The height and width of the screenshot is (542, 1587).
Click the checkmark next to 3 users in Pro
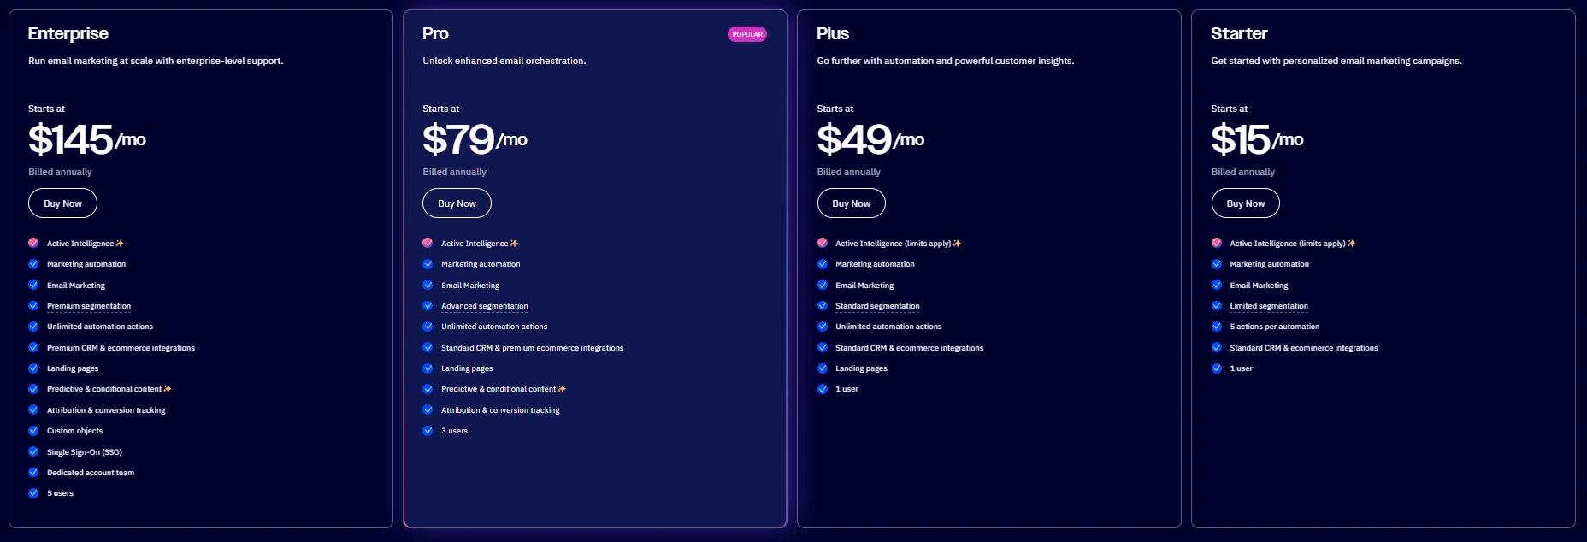(428, 430)
